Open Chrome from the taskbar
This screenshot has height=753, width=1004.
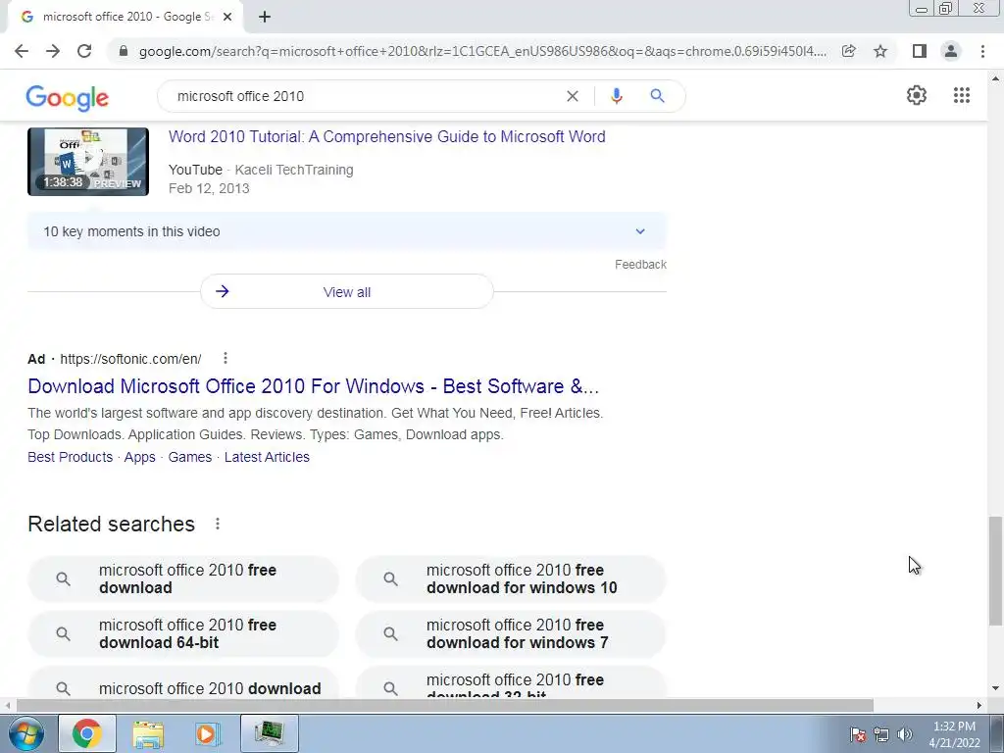pos(87,733)
